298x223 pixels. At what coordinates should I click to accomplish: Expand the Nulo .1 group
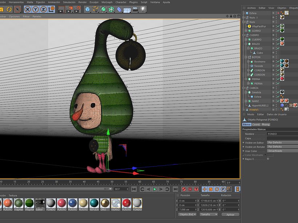point(243,17)
